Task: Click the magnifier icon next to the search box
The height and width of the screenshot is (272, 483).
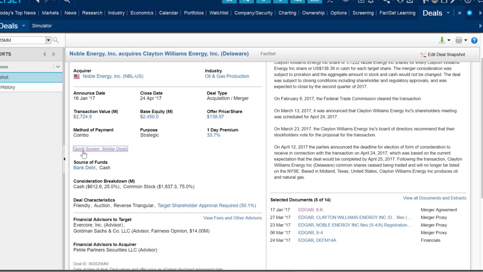Action: point(56,40)
